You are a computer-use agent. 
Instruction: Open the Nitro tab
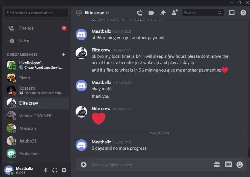click(x=36, y=41)
